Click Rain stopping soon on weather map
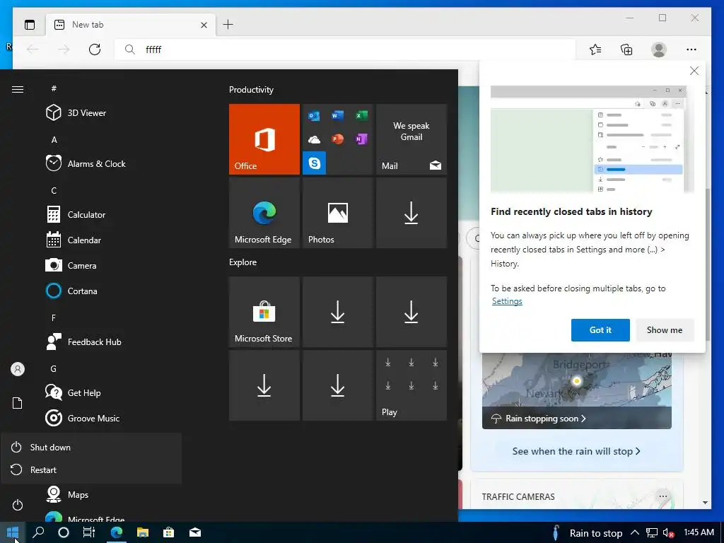724x543 pixels. coord(546,419)
